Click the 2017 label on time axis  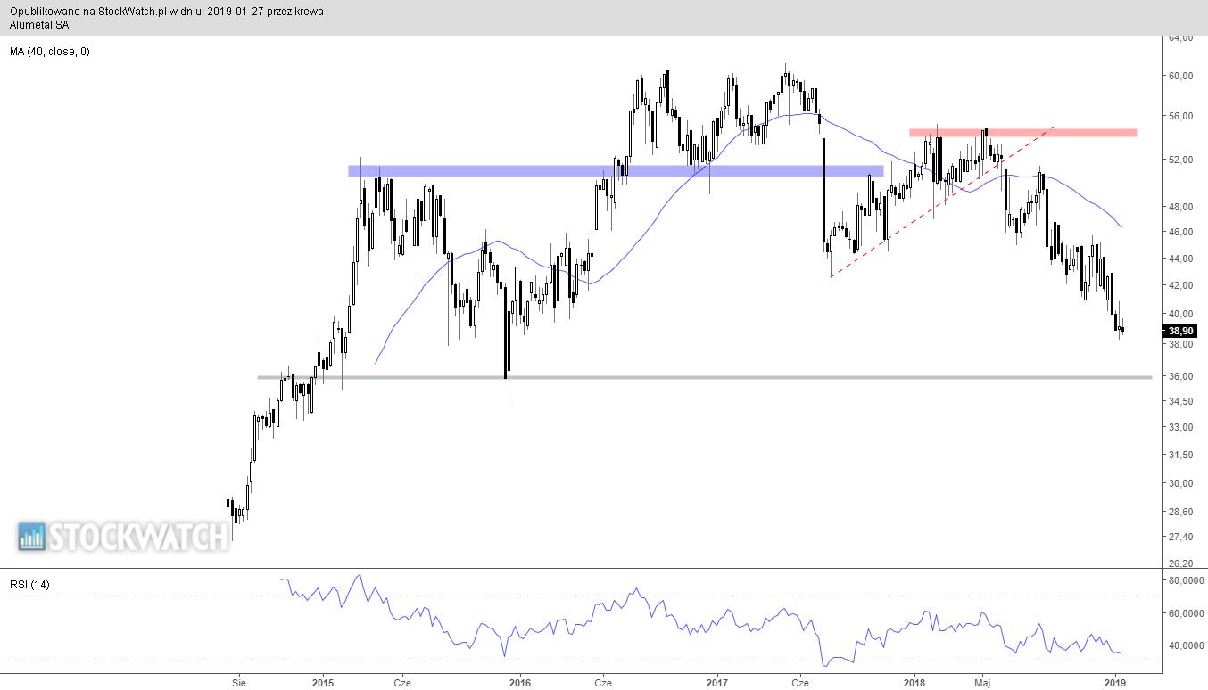click(717, 683)
